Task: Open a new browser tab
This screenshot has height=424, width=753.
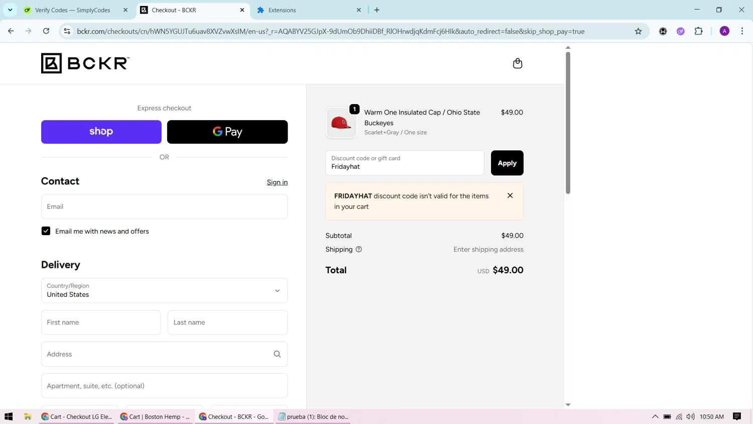Action: click(x=377, y=10)
